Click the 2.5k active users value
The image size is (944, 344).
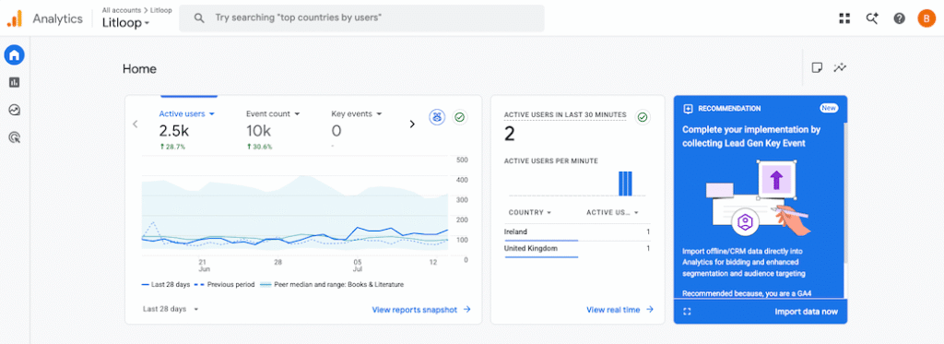click(x=173, y=131)
